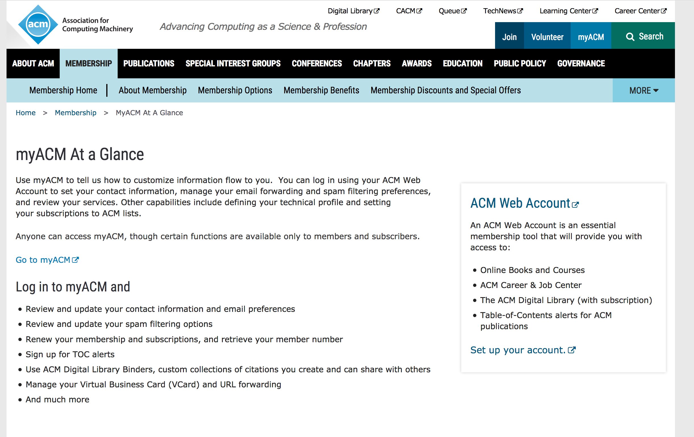Click the green Search button

[643, 36]
